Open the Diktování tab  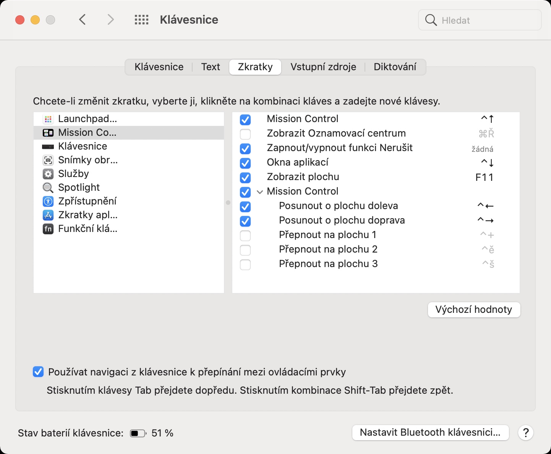click(395, 67)
